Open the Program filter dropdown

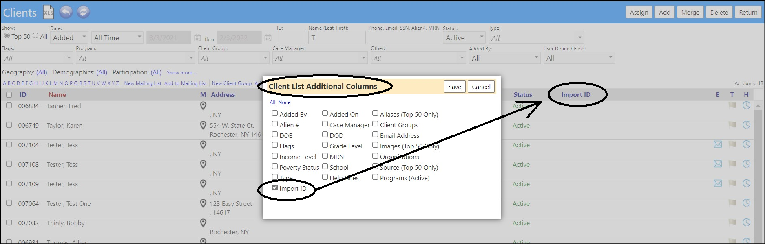click(135, 58)
